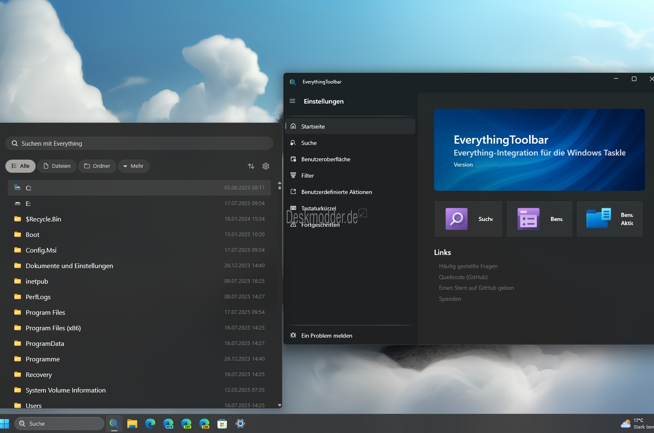
Task: Toggle the hamburger navigation menu icon
Action: pyautogui.click(x=292, y=101)
